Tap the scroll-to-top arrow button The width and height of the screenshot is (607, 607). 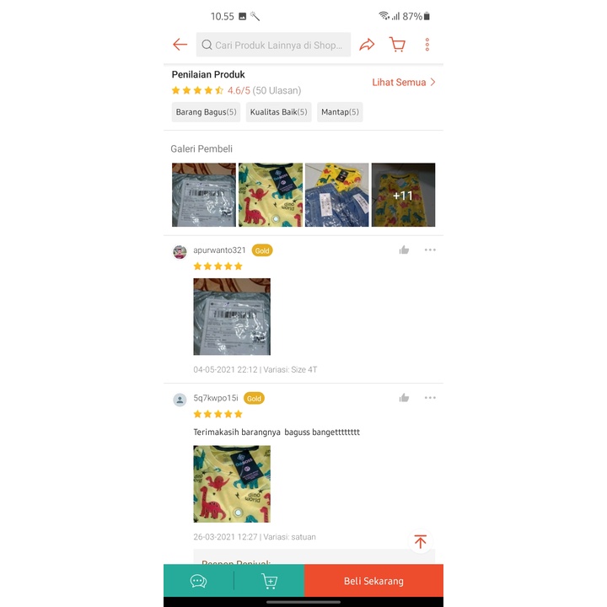click(421, 541)
